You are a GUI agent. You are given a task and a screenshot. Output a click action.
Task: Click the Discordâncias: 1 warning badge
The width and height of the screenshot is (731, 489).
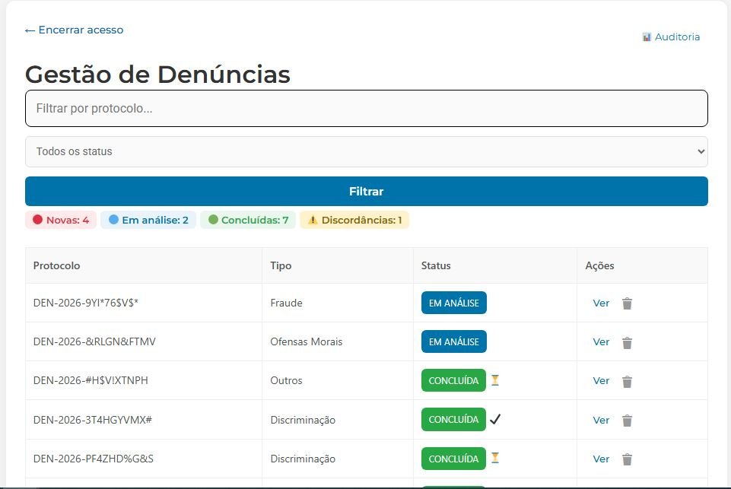(x=354, y=221)
